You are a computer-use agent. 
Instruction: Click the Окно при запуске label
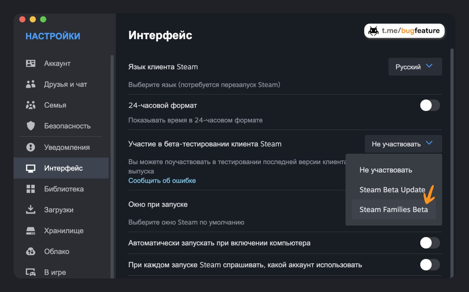coord(158,204)
